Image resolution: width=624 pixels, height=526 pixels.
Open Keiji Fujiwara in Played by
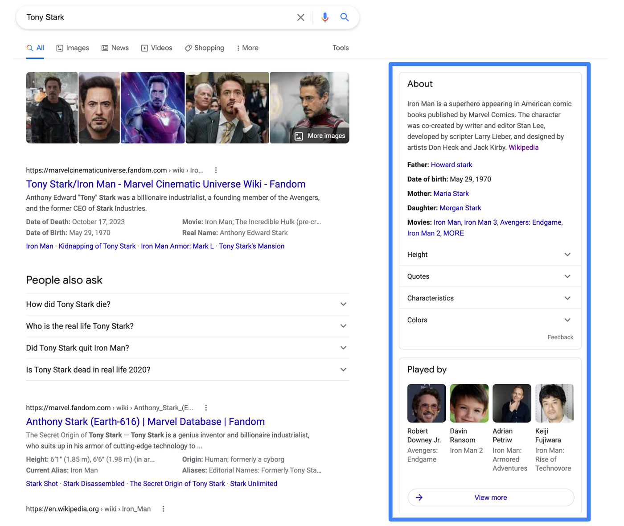pos(554,428)
